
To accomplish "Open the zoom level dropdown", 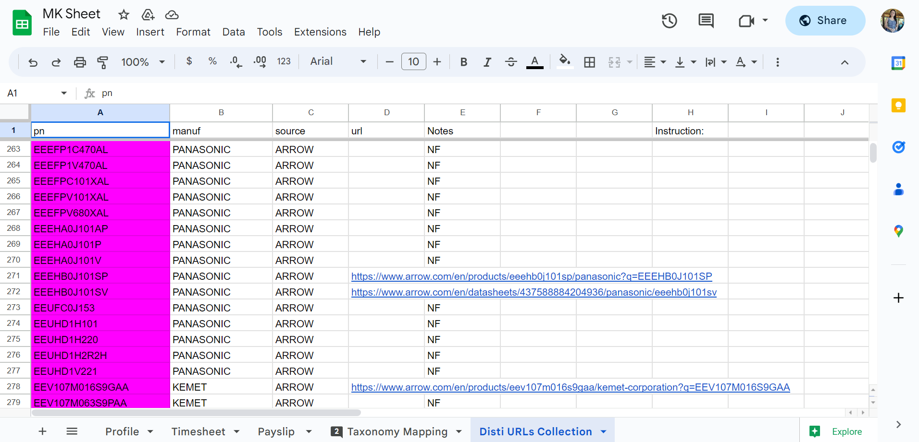I will point(143,62).
